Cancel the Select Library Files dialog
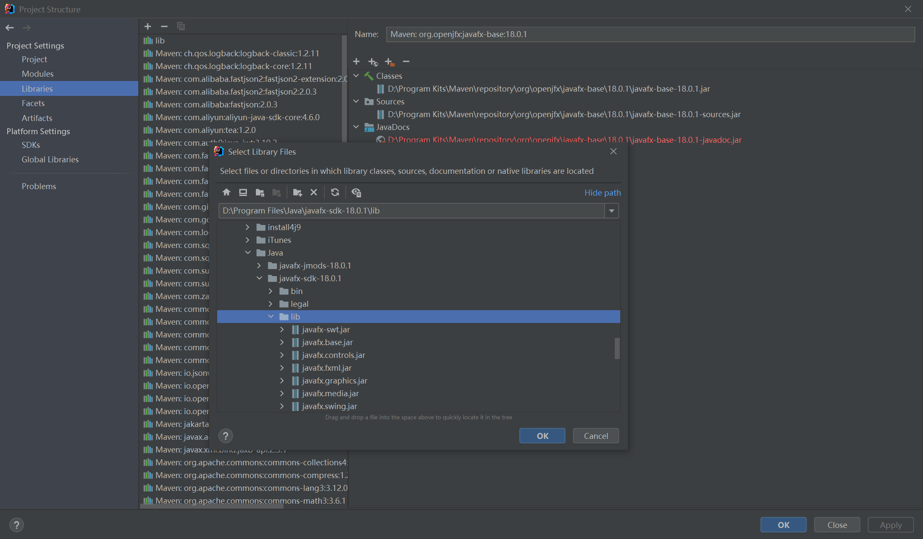 click(596, 436)
